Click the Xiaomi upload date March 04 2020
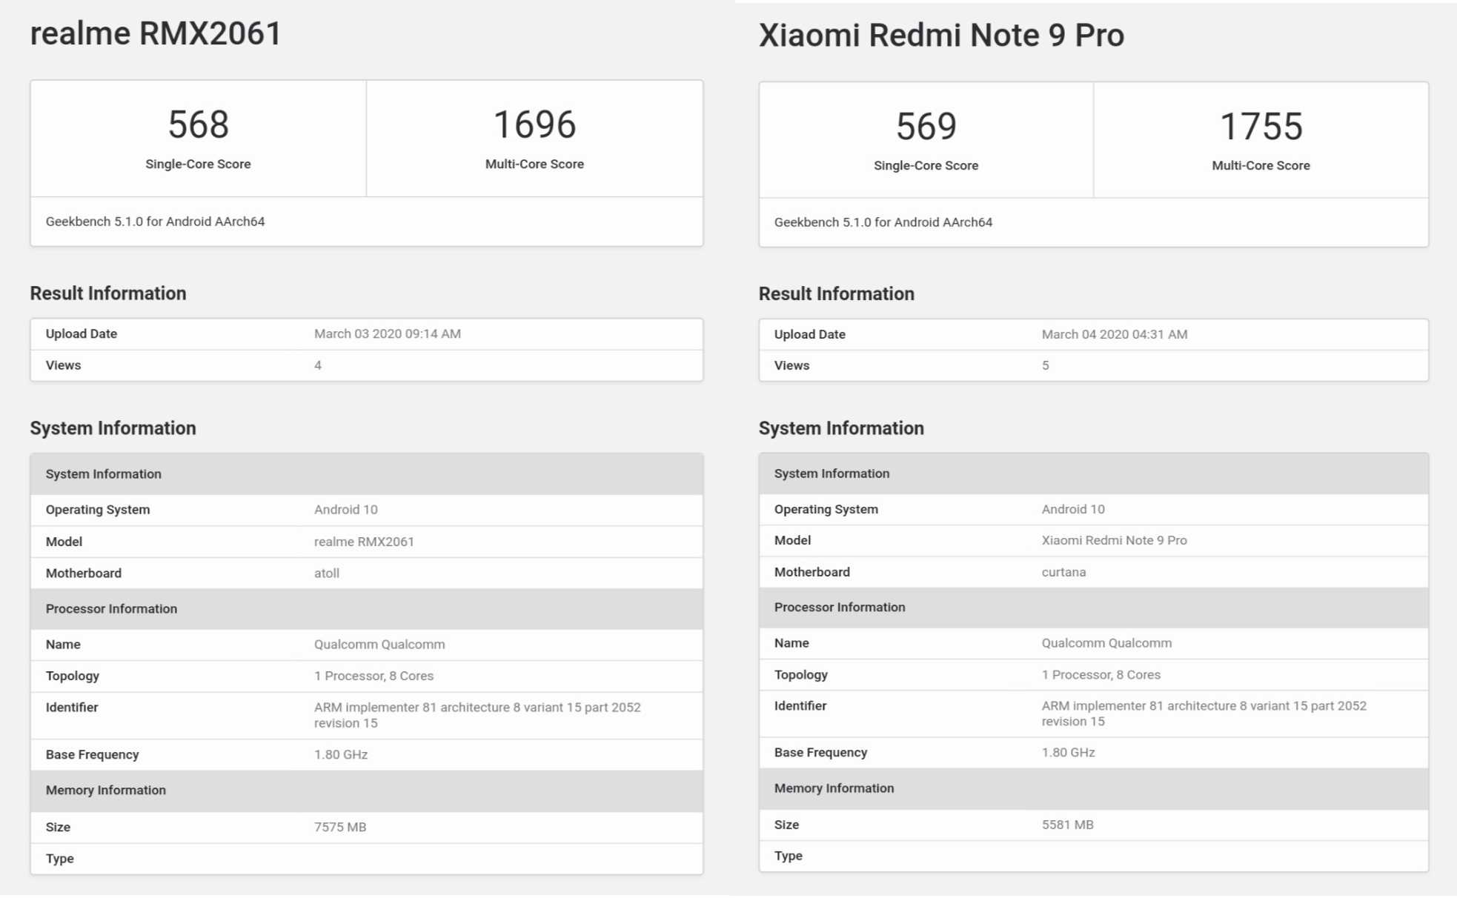This screenshot has height=898, width=1457. coord(1114,335)
